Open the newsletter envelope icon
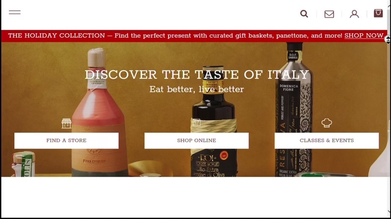391x219 pixels. 329,14
